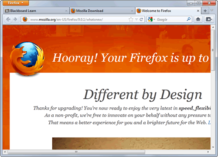Click the vertical scrollbar up arrow
The image size is (218, 157).
pyautogui.click(x=213, y=27)
